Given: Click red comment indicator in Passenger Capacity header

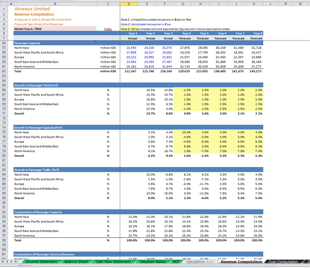Looking at the screenshot, I should click(x=95, y=41).
